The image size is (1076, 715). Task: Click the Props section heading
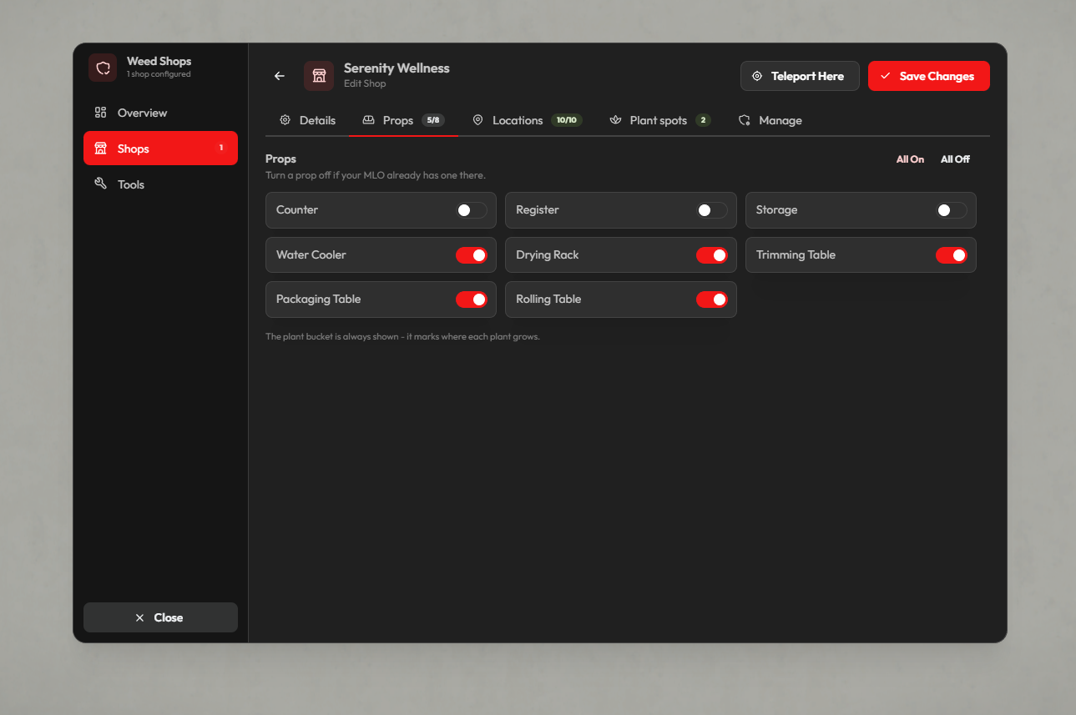coord(280,159)
